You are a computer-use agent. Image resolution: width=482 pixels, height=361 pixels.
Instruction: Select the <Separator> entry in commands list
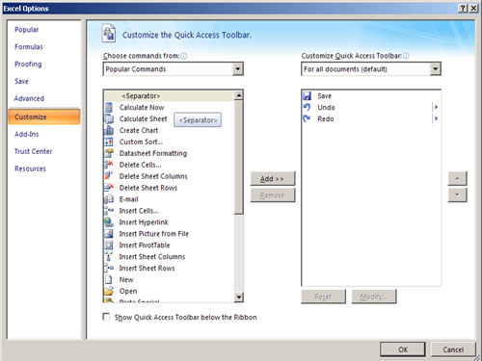[x=170, y=96]
